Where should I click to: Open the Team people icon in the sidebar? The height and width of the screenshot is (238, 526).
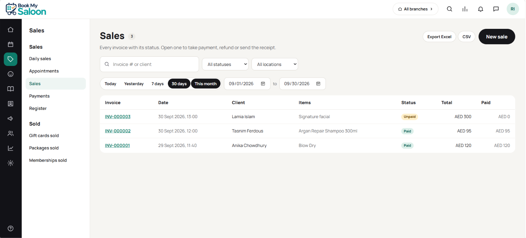tap(11, 133)
